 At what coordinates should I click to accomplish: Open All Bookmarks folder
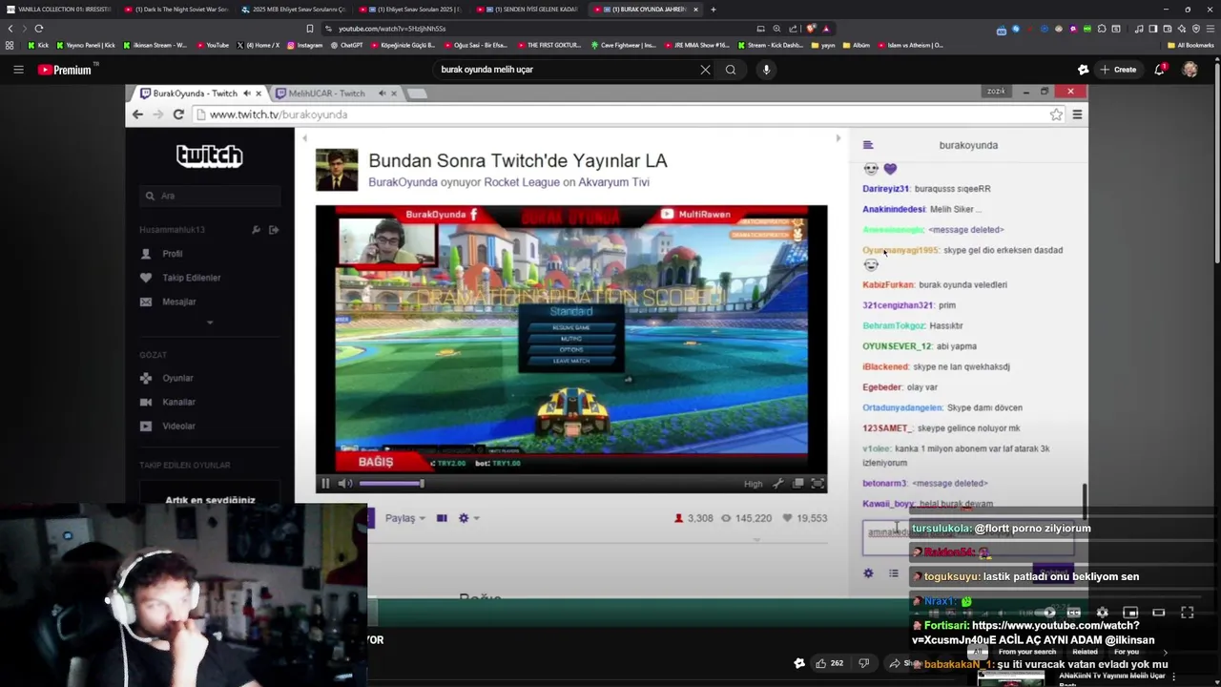click(x=1190, y=45)
